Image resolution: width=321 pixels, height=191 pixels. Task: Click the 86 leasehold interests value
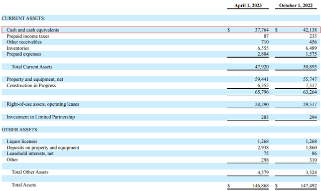(x=314, y=153)
